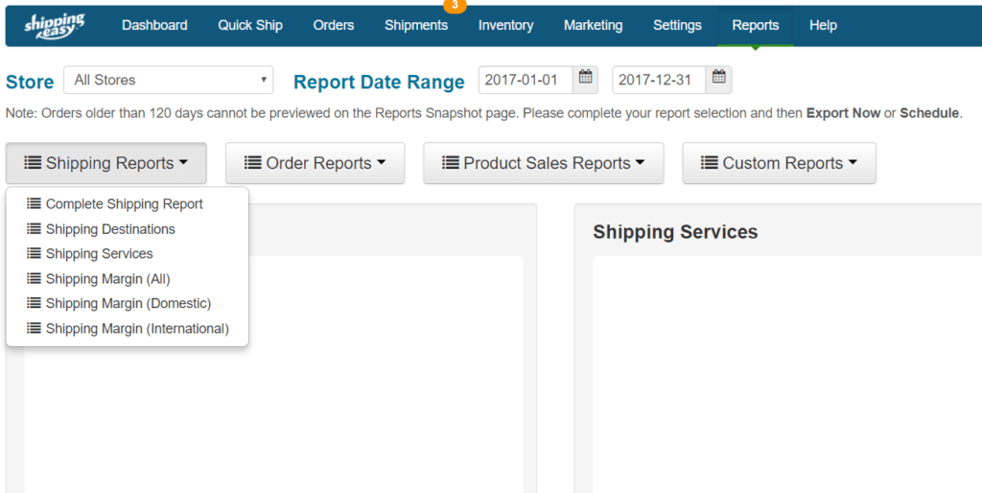This screenshot has width=982, height=493.
Task: Click list icon beside Shipping Margin (All)
Action: pyautogui.click(x=34, y=278)
